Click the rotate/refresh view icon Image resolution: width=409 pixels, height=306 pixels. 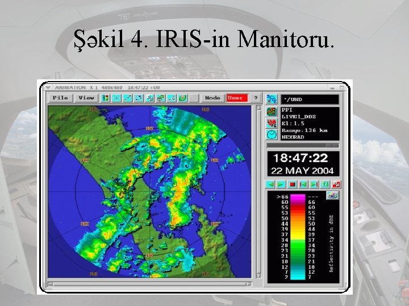coord(139,98)
